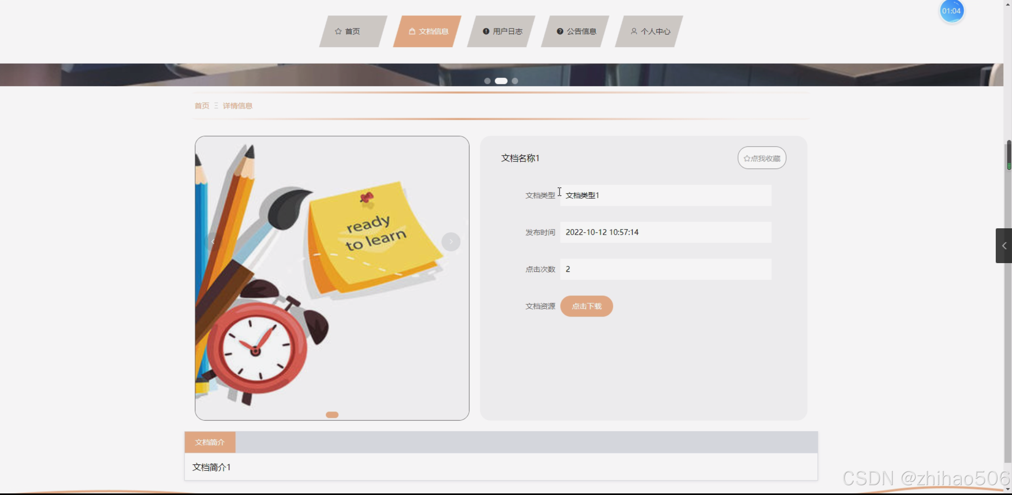Click the star icon in 首页 nav

tap(338, 31)
